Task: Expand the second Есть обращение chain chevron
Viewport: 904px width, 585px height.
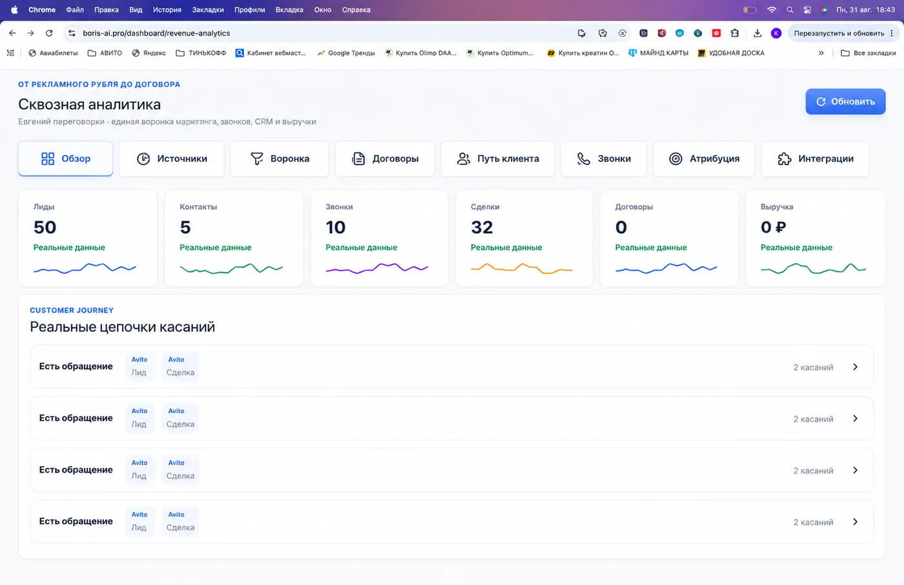Action: pos(855,418)
